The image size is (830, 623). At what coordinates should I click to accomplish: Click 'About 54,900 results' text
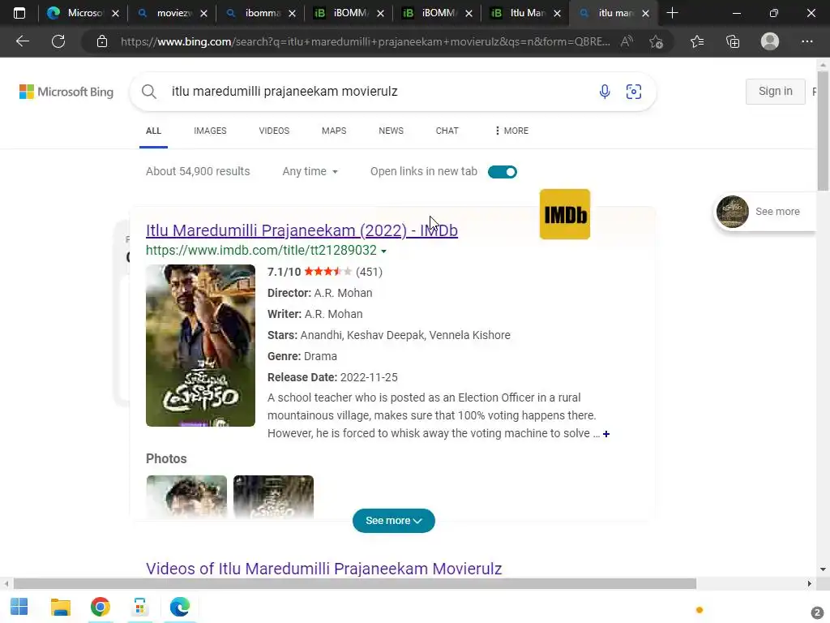click(x=198, y=172)
